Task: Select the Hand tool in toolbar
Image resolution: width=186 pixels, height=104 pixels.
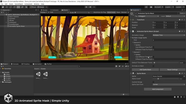Action: pyautogui.click(x=3, y=7)
